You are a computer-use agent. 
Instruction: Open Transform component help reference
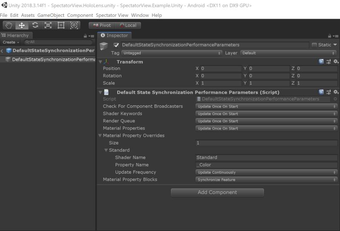click(x=321, y=62)
